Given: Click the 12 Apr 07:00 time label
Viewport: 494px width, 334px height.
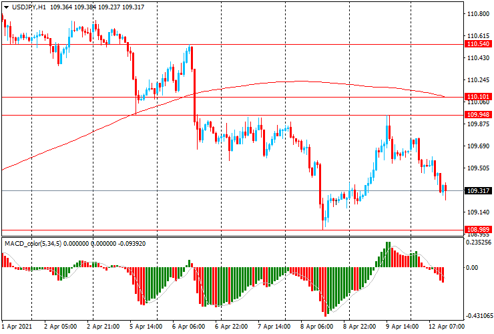Looking at the screenshot, I should (x=447, y=326).
